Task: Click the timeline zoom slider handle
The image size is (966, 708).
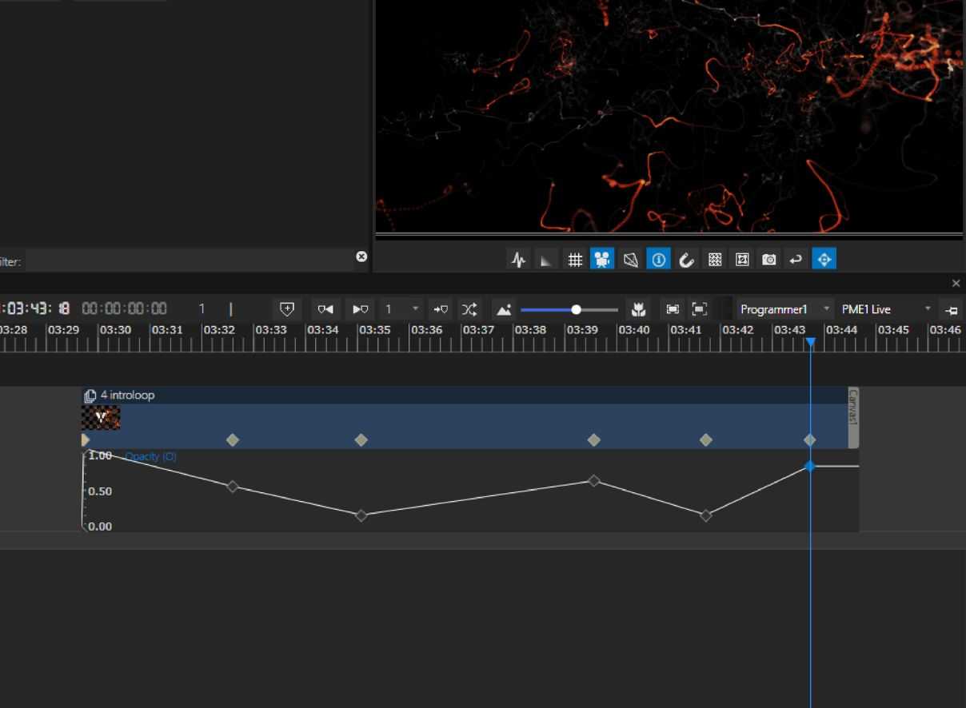Action: coord(576,309)
